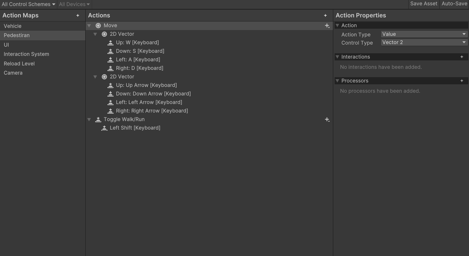Open the All Control Schemes dropdown

click(28, 4)
